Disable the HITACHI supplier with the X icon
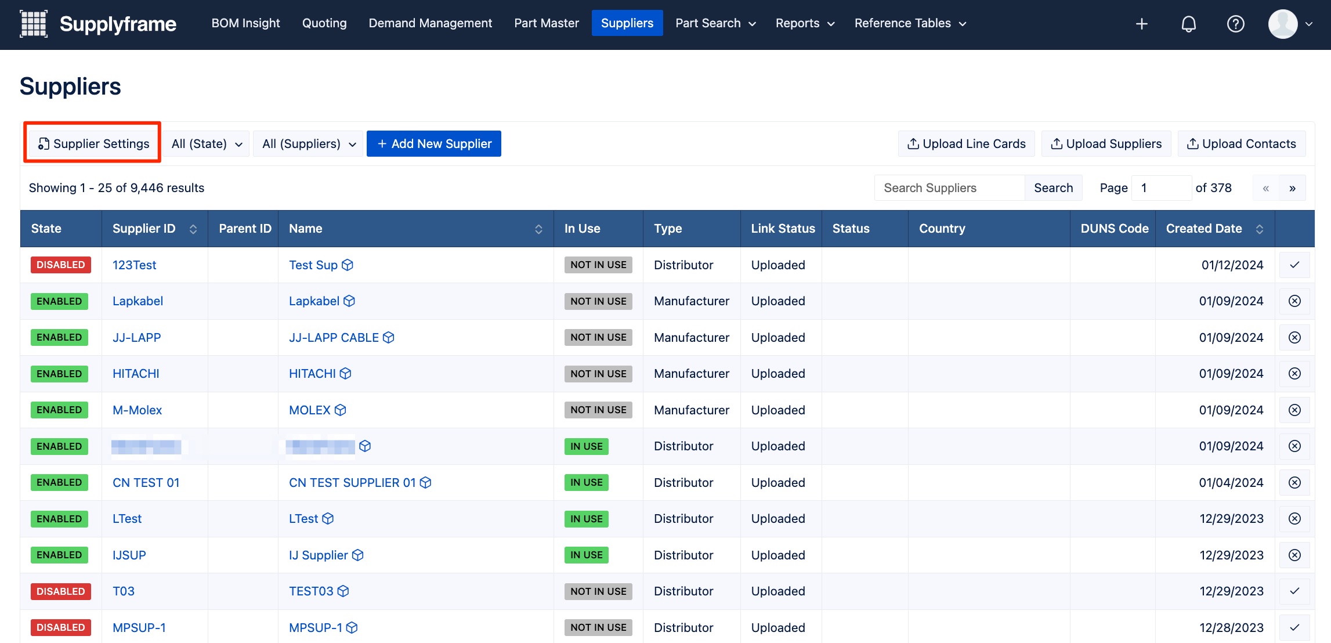The width and height of the screenshot is (1331, 643). point(1294,373)
